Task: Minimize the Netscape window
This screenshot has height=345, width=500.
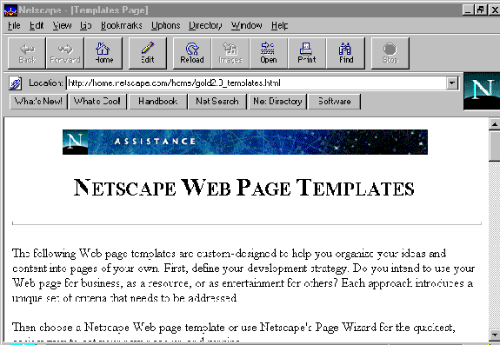Action: click(x=468, y=10)
